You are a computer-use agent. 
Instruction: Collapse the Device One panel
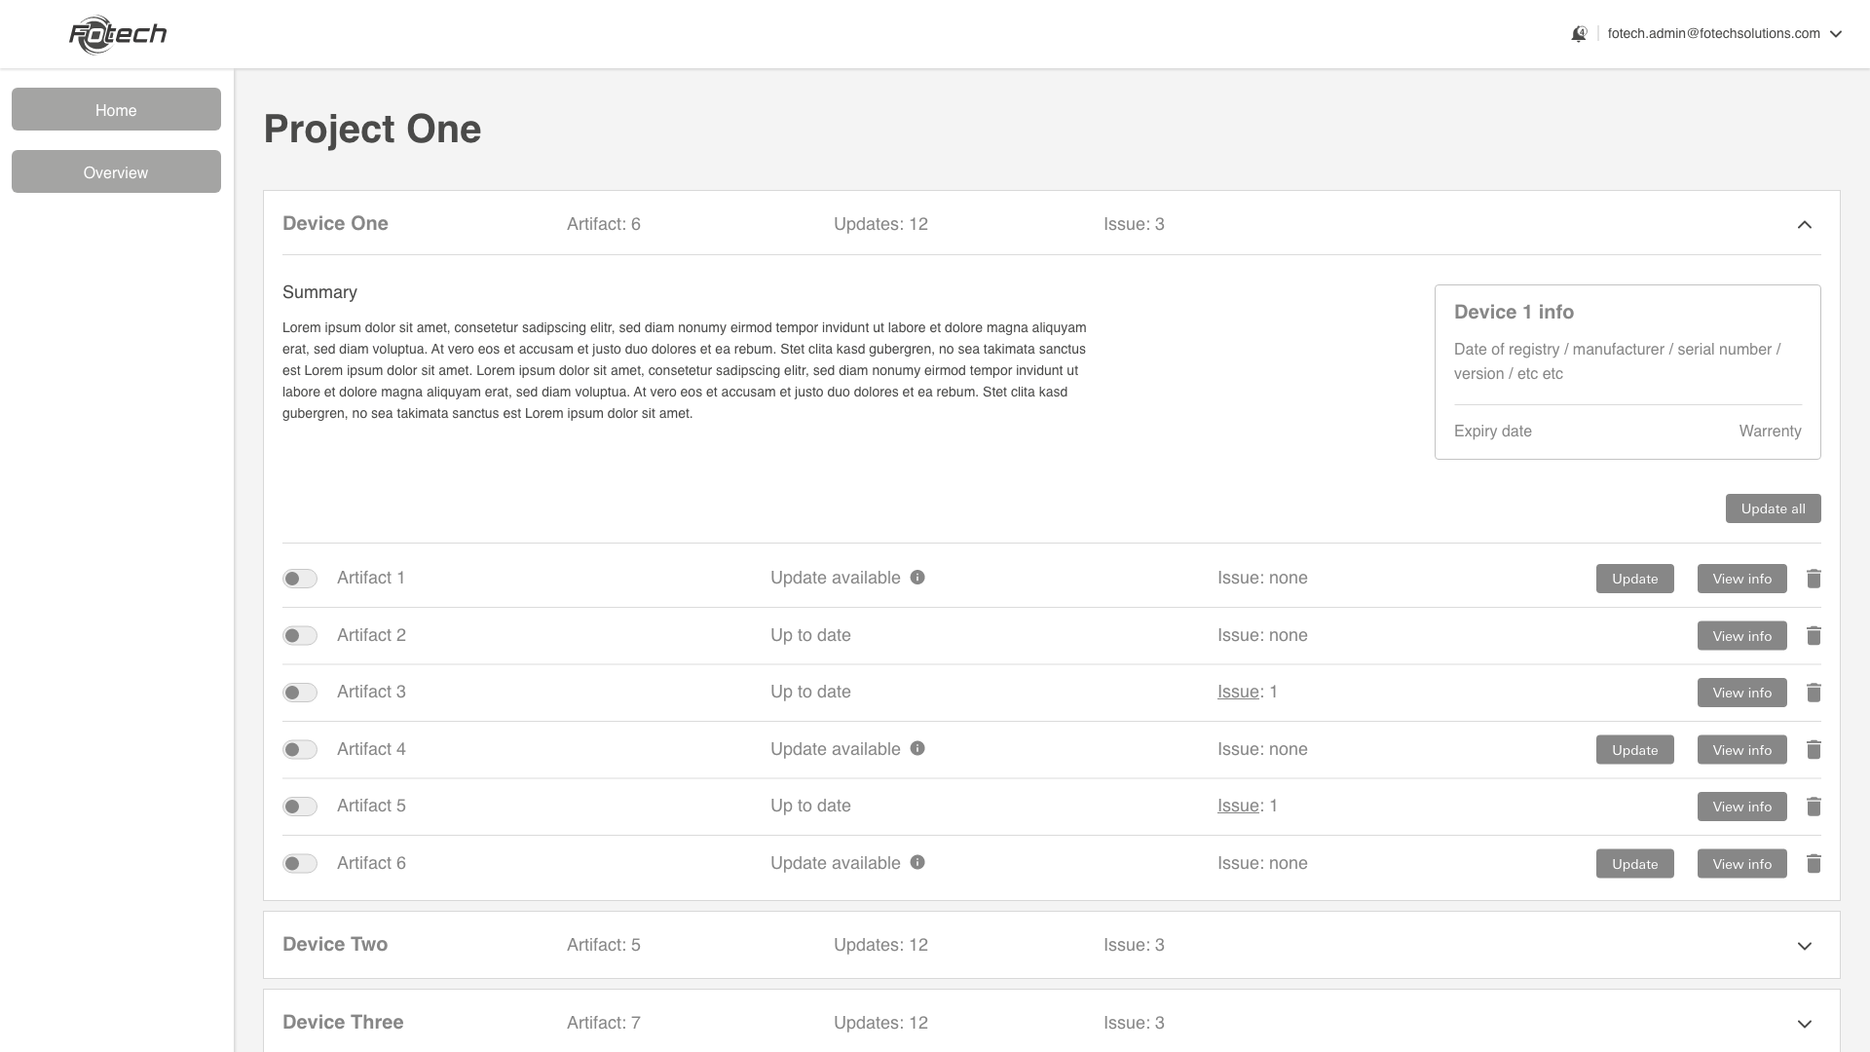point(1805,225)
